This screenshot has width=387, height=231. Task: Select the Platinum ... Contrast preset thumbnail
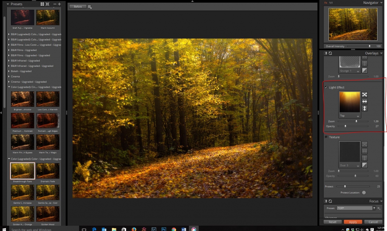tap(22, 121)
